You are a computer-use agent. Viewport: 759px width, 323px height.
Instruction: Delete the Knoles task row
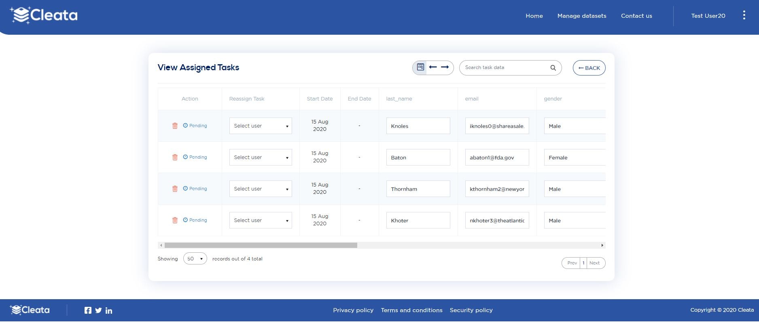[x=175, y=126]
